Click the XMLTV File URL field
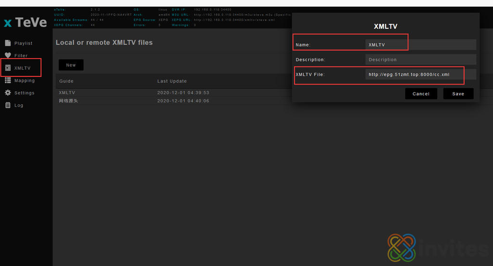 pyautogui.click(x=421, y=75)
